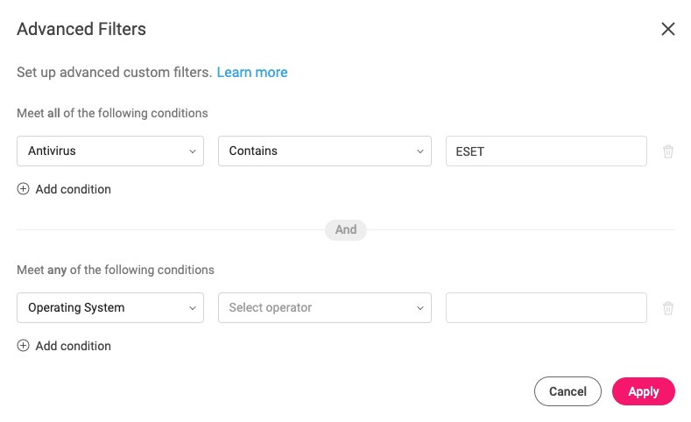Click the value field containing ESET
The image size is (691, 422).
click(x=546, y=151)
